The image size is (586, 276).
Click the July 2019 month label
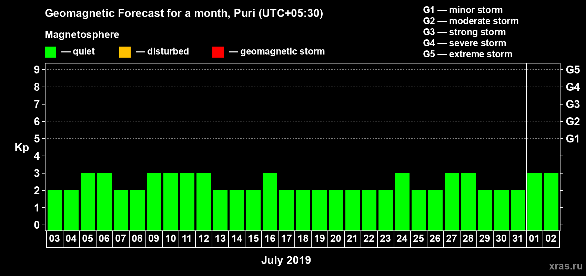point(286,260)
